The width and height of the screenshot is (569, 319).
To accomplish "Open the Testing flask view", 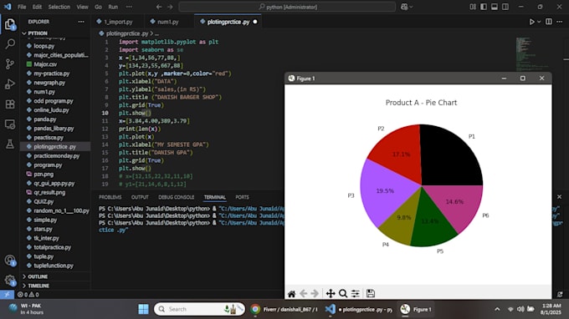I will coord(10,144).
